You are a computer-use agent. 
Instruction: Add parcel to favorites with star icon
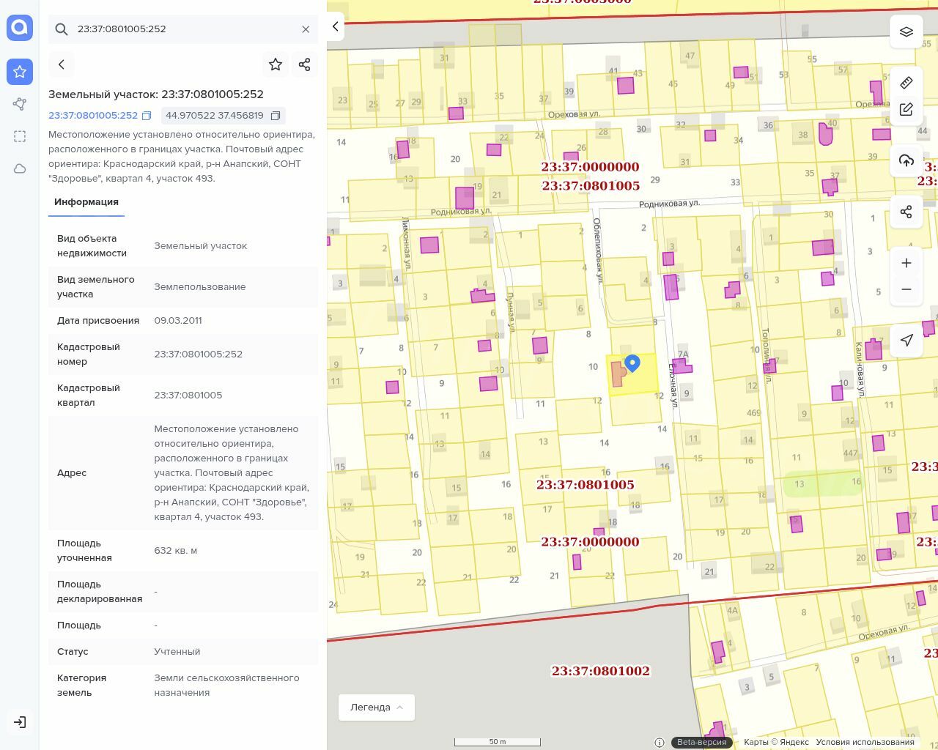click(x=276, y=64)
